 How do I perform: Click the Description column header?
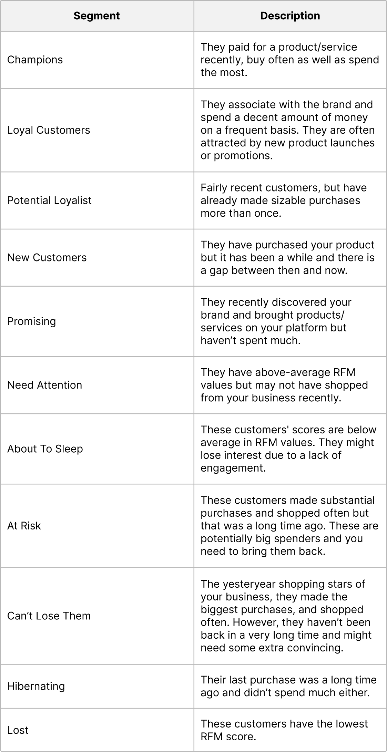(290, 16)
